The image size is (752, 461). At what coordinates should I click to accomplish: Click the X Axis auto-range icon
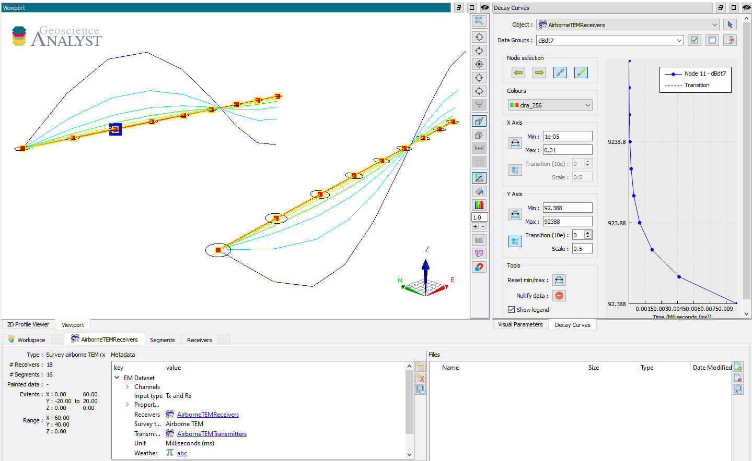[x=515, y=143]
